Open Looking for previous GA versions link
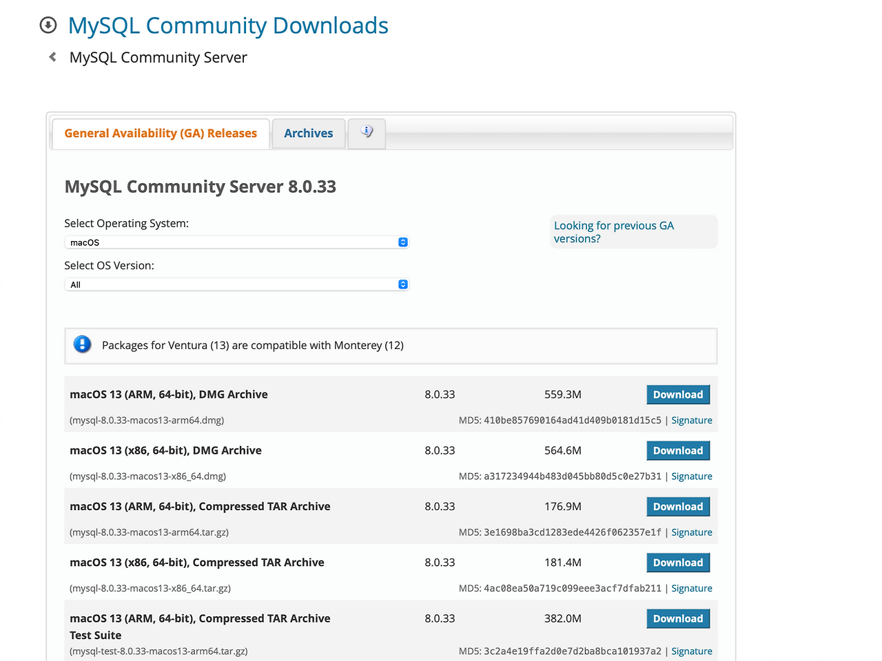The height and width of the screenshot is (661, 882). pyautogui.click(x=613, y=232)
